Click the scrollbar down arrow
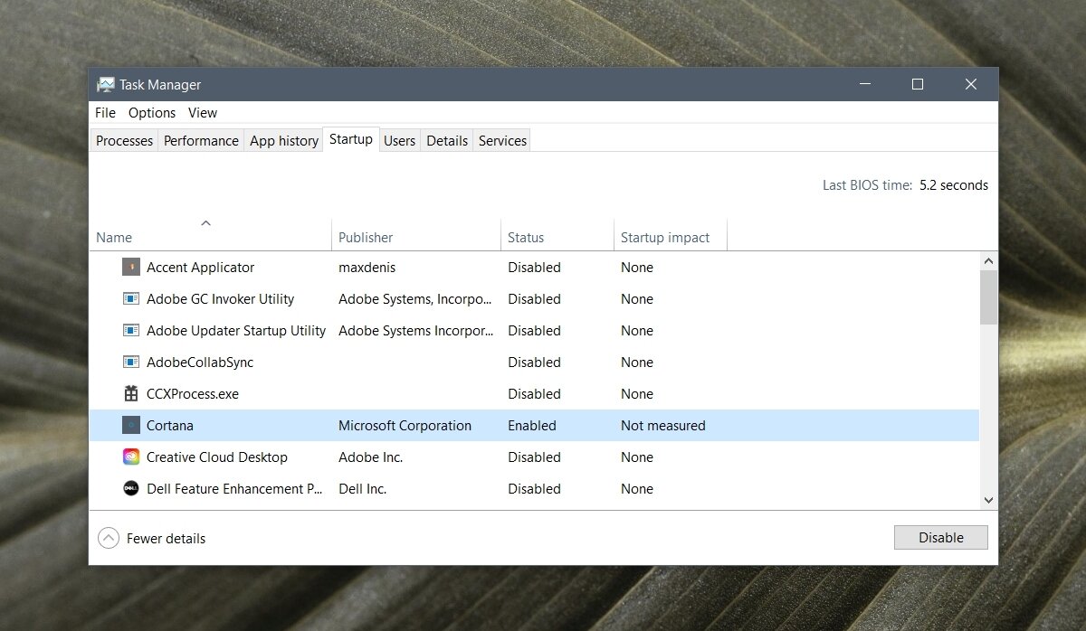 (x=988, y=500)
